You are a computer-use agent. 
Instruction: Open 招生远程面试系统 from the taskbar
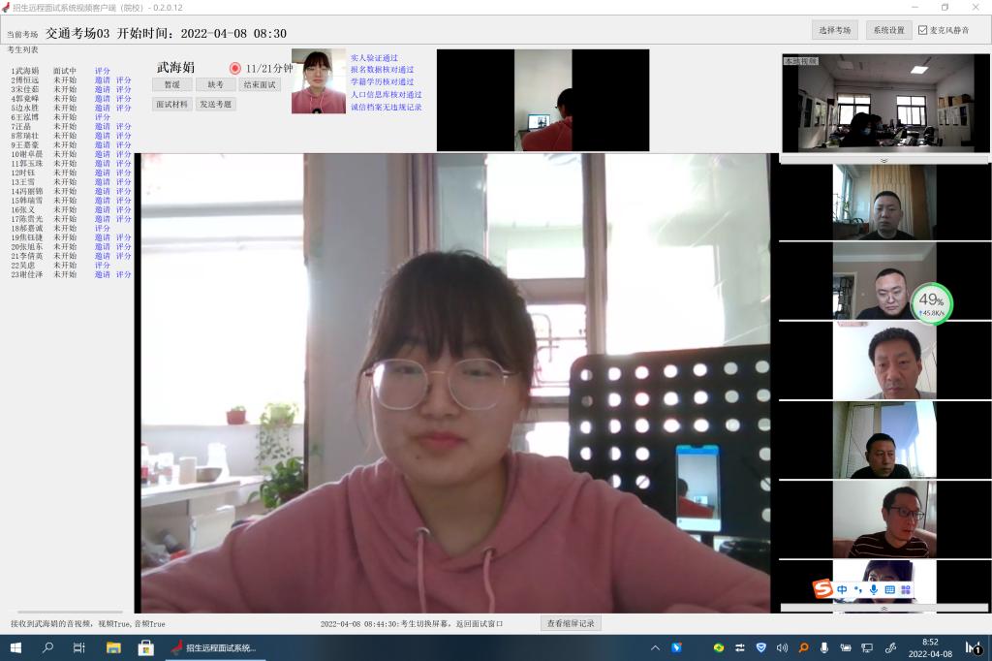pos(214,647)
